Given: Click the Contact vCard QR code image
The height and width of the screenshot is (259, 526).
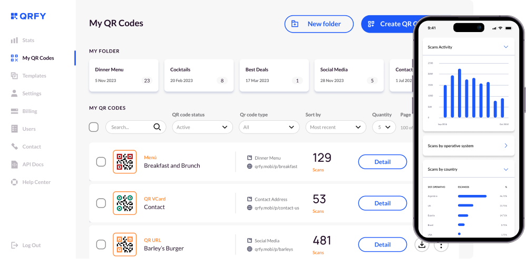Looking at the screenshot, I should (x=124, y=203).
